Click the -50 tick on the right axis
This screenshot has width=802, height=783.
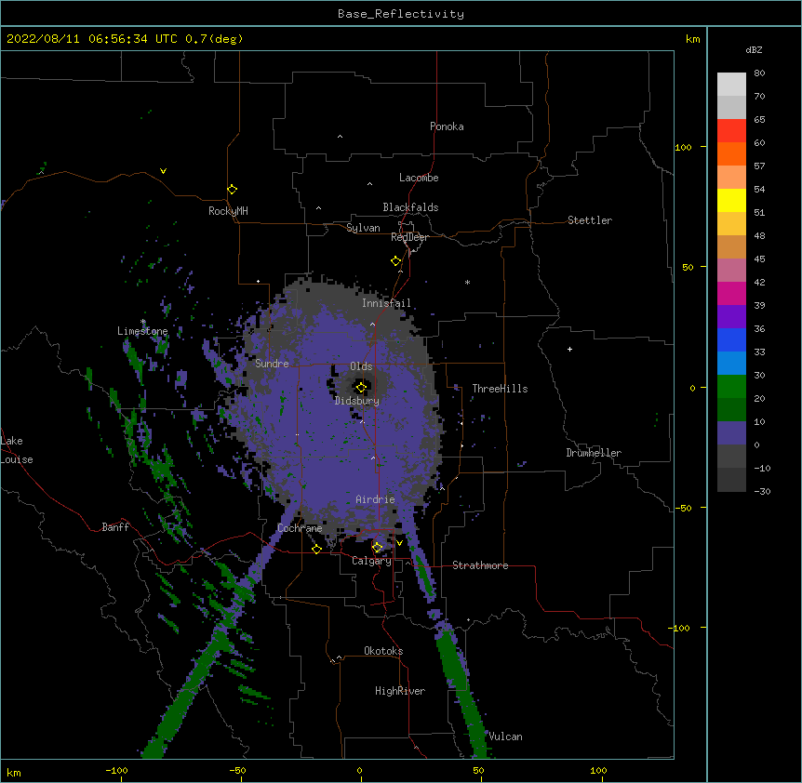(x=683, y=508)
